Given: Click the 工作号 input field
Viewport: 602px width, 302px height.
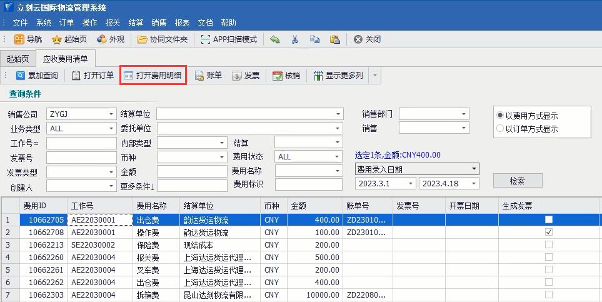Looking at the screenshot, I should coord(81,143).
